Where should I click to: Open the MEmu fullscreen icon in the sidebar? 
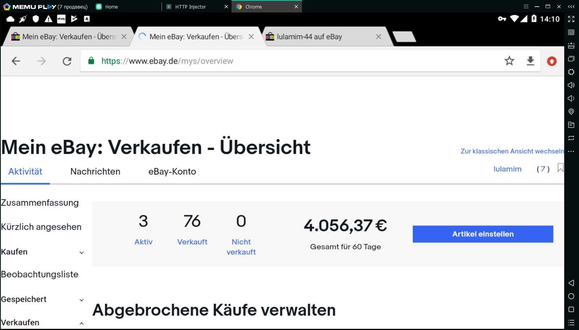coord(571,19)
